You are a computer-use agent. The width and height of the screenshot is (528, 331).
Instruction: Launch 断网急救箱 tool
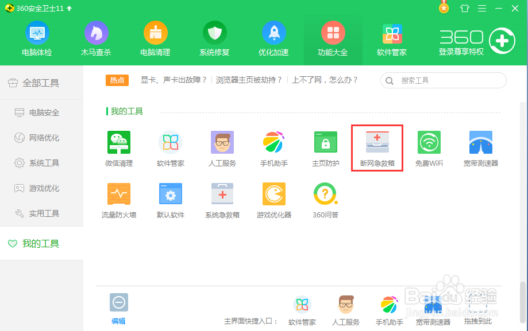tap(377, 148)
